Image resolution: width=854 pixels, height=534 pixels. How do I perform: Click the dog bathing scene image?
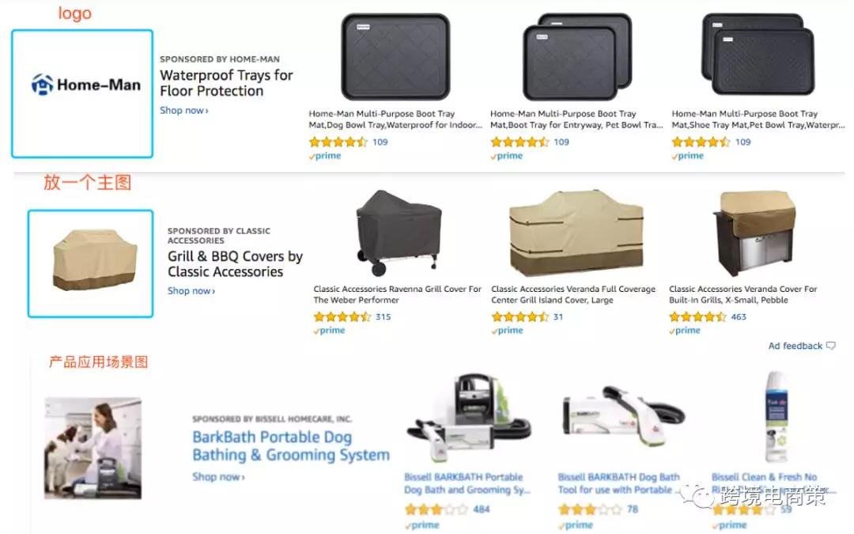[93, 448]
